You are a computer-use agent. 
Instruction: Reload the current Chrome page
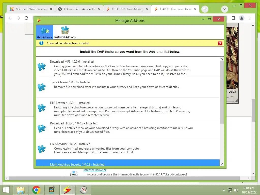click(26, 18)
